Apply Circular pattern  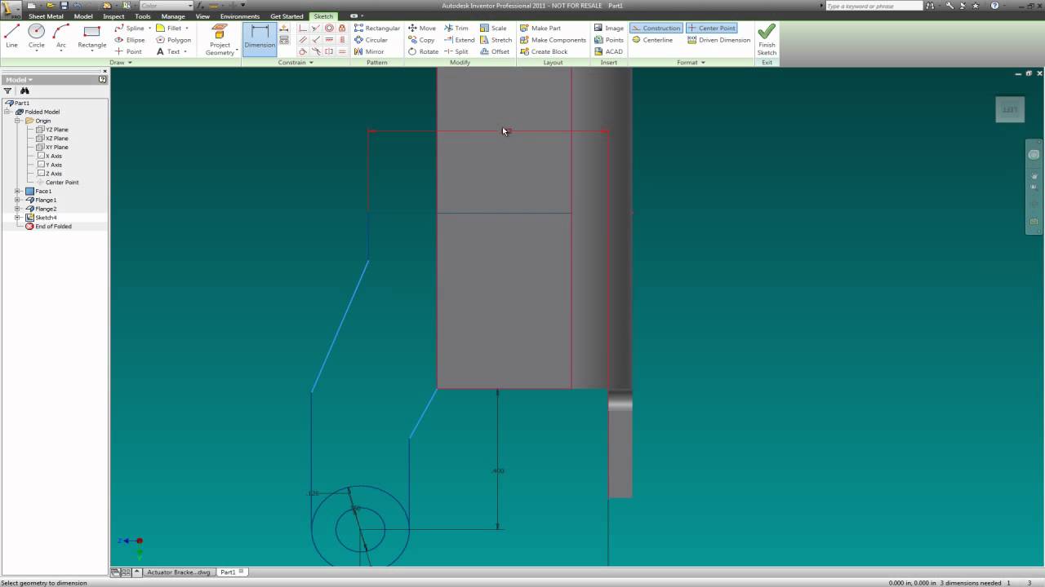[371, 40]
